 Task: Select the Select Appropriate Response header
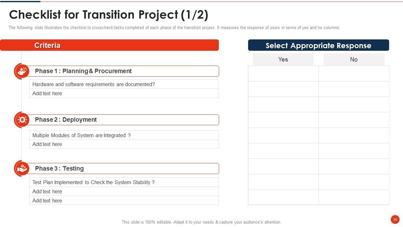tap(318, 45)
